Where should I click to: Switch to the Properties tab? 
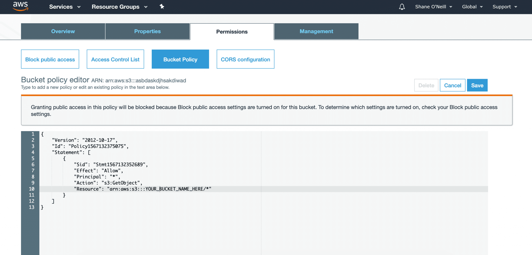click(147, 31)
